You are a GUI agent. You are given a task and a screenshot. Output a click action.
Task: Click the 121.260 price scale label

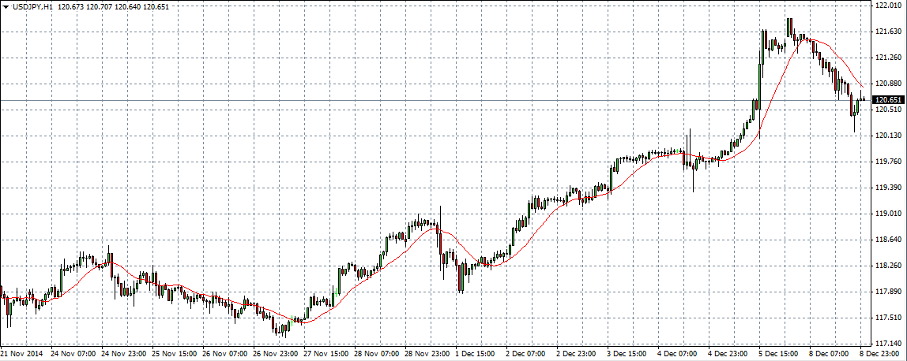(890, 57)
